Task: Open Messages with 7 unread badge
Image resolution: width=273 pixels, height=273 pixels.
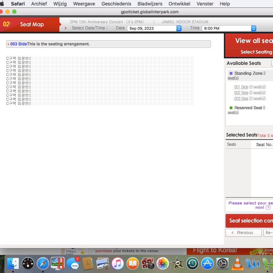Action: (x=73, y=263)
